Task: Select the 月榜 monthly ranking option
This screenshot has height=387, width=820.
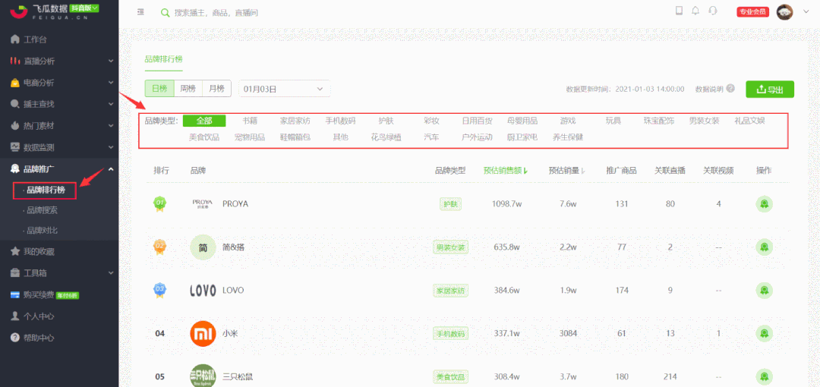Action: [216, 89]
